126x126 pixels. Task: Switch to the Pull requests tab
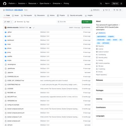tap(26, 15)
